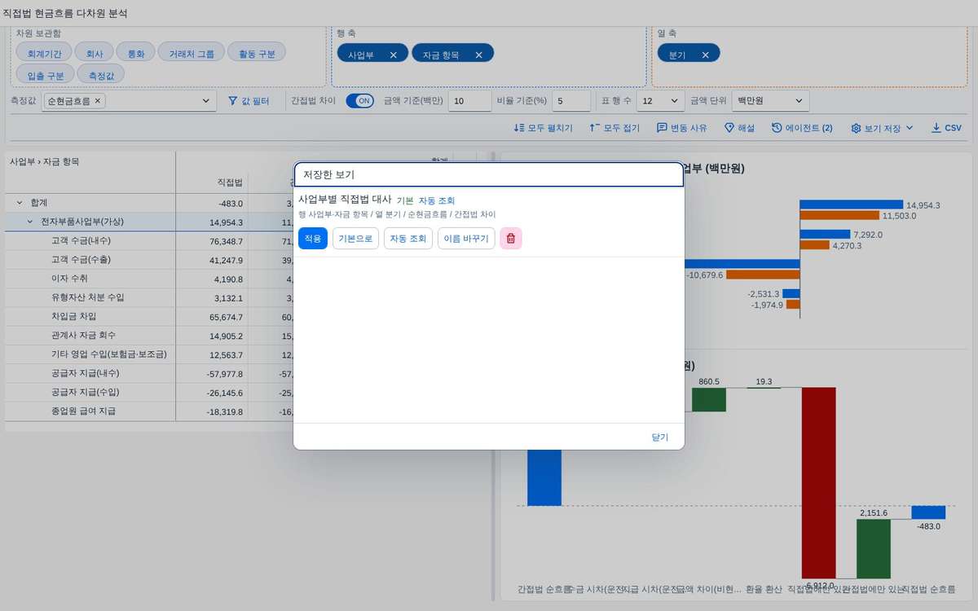Click orange 11,503.0 chart bar
This screenshot has height=611, width=978.
tap(838, 215)
